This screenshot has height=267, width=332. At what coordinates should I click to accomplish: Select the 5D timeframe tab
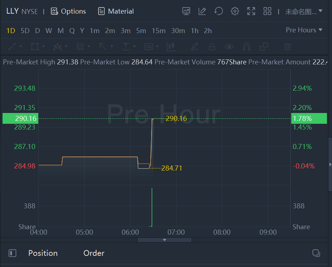25,31
